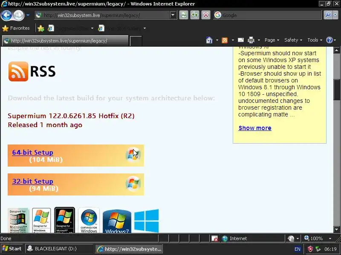Screen dimensions: 341x255
Task: Toggle Compatibility View icon
Action: (x=184, y=15)
